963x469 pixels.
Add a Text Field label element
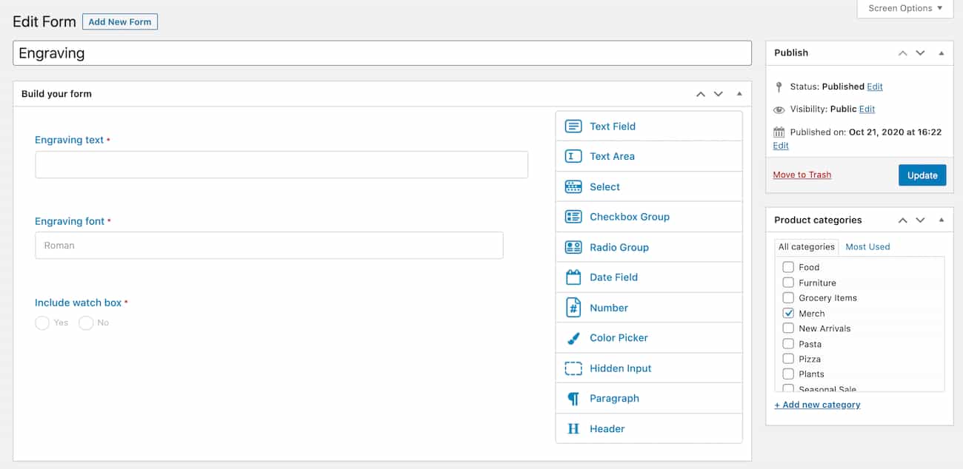coord(613,126)
